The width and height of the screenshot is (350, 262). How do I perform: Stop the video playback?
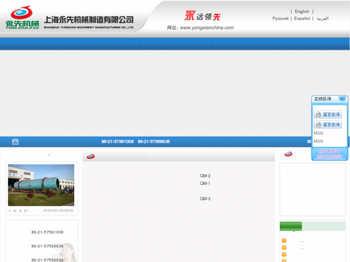[x=20, y=211]
